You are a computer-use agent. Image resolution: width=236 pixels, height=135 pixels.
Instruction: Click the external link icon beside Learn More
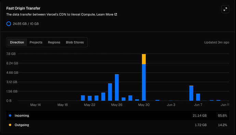(x=116, y=14)
